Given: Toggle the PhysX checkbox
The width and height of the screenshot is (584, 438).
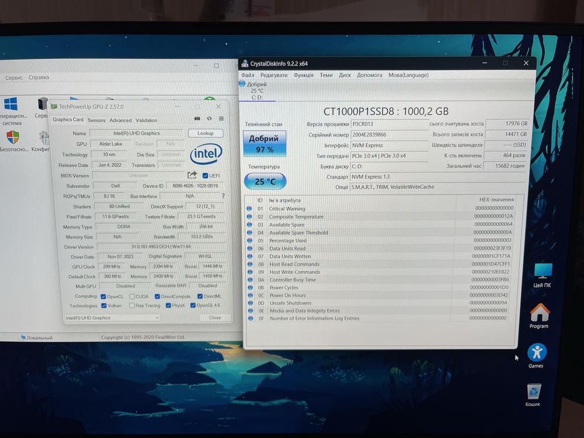Looking at the screenshot, I should [168, 305].
